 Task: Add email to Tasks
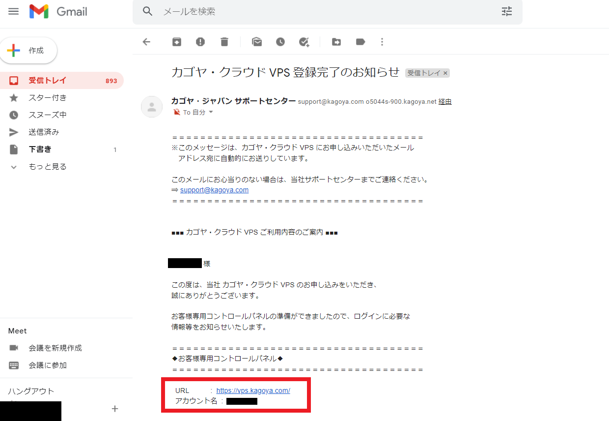click(x=304, y=42)
